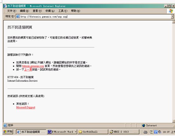The width and height of the screenshot is (175, 136).
Task: Click the page icon in the address bar
Action: (x=18, y=17)
